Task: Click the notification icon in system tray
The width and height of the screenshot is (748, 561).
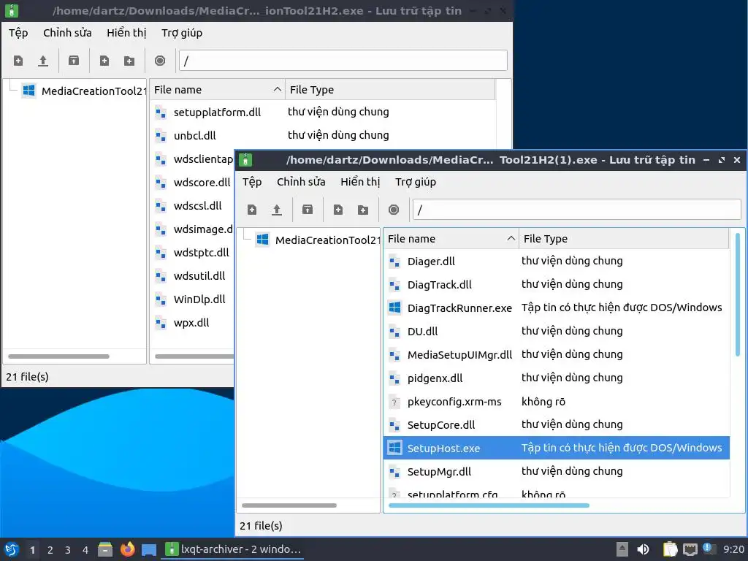Action: tap(708, 549)
